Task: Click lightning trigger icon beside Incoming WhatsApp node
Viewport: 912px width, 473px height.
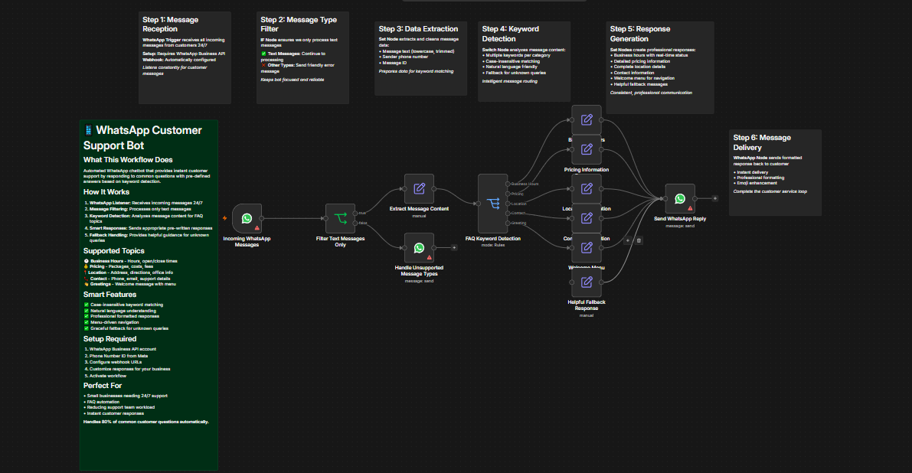Action: coord(224,218)
